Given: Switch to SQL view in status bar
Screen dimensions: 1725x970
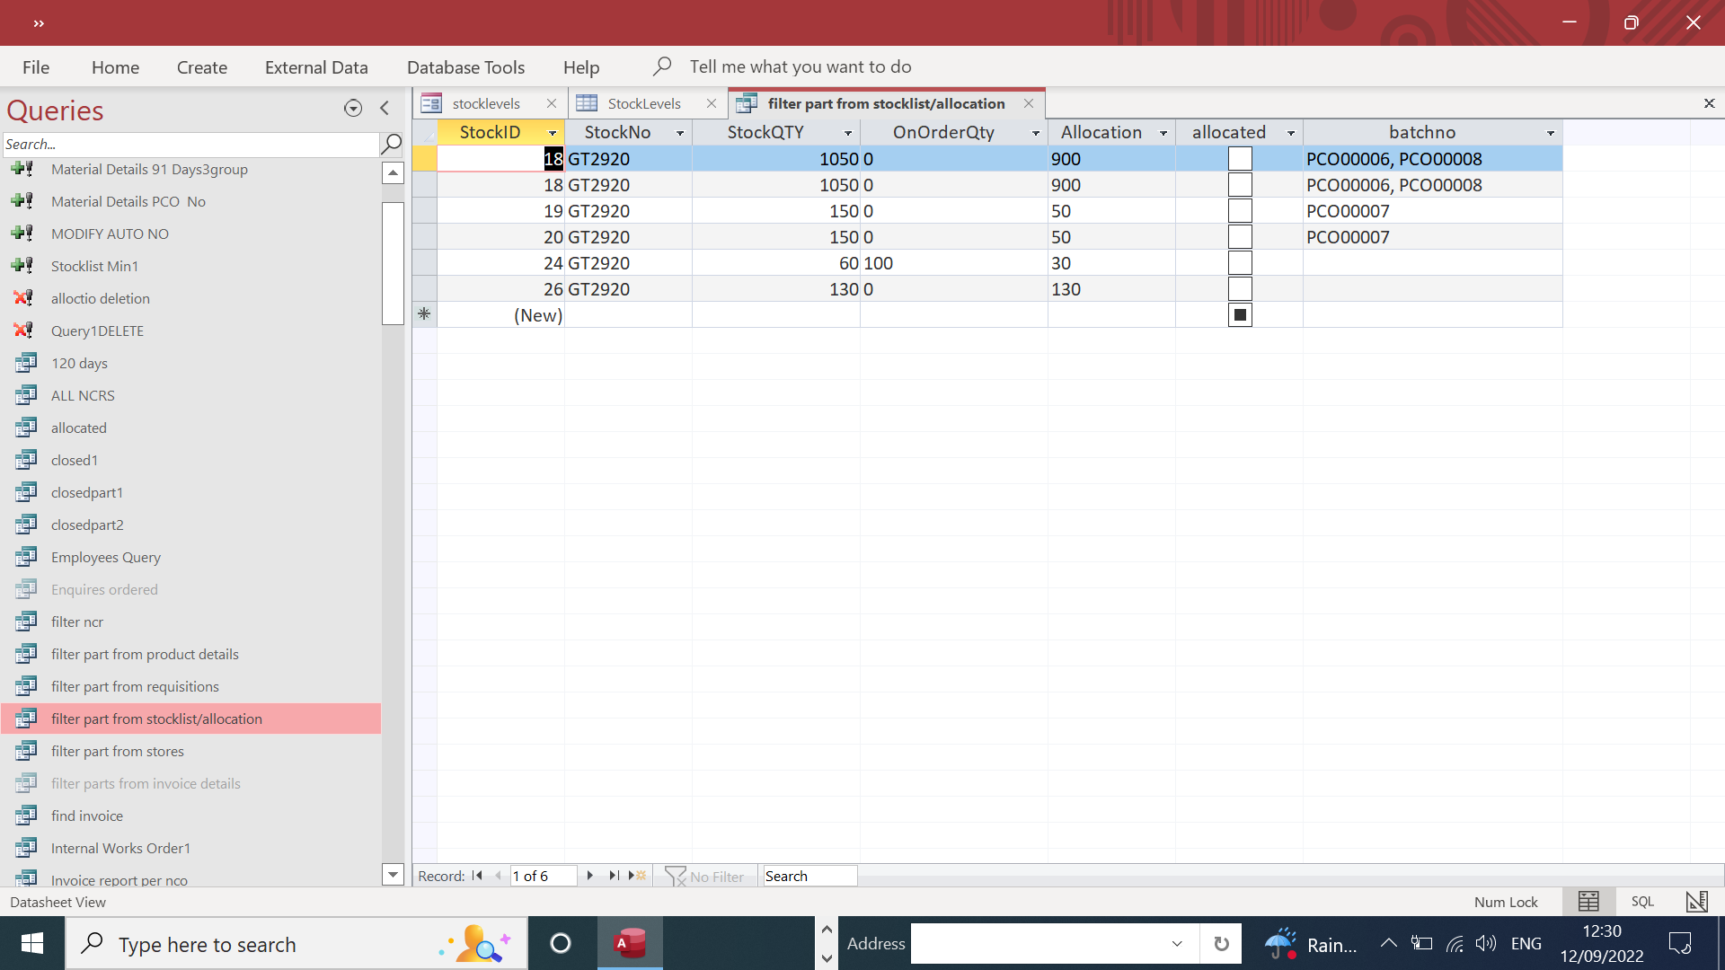Looking at the screenshot, I should coord(1642,901).
